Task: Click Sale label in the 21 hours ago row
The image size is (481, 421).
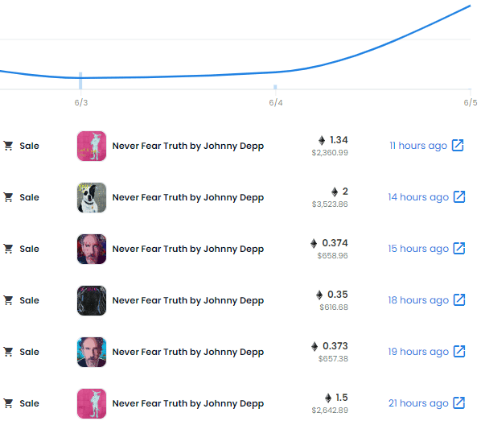Action: pos(30,403)
